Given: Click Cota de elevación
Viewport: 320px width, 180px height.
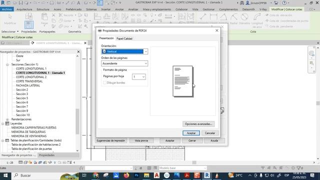Looking at the screenshot, I should click(278, 15).
